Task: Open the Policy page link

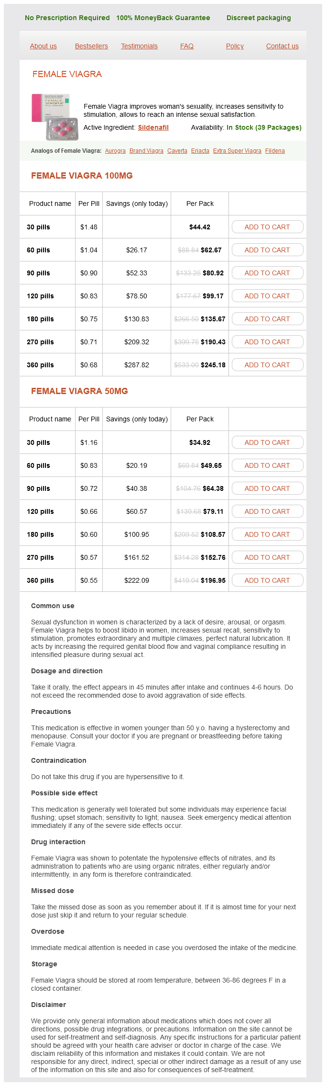Action: coord(235,46)
